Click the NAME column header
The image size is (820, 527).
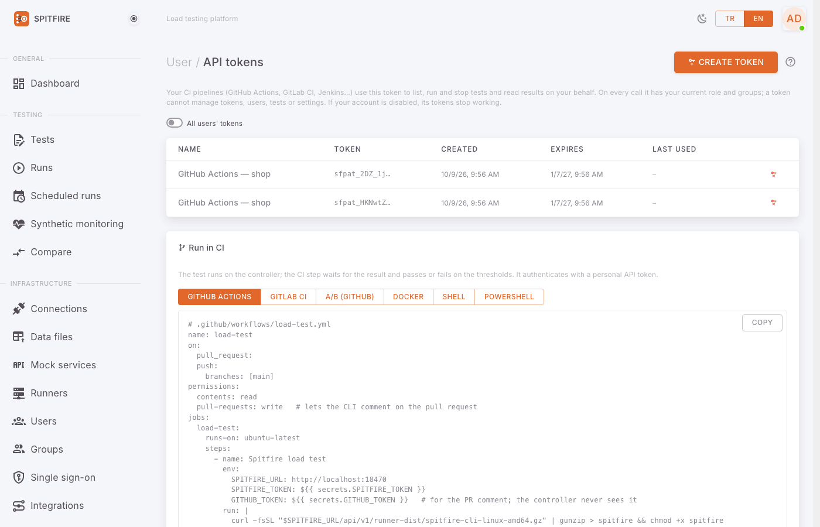tap(190, 149)
